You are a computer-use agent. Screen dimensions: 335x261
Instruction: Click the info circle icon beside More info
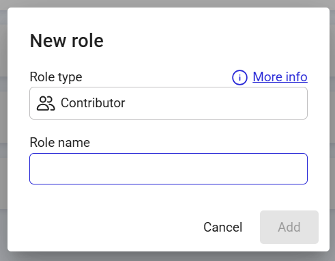(239, 77)
